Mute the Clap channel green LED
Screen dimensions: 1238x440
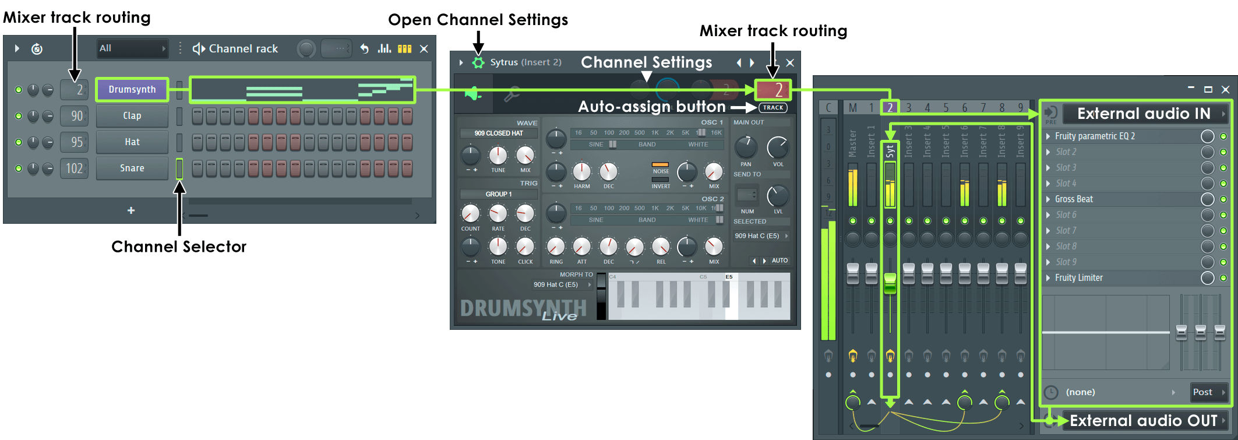coord(19,116)
